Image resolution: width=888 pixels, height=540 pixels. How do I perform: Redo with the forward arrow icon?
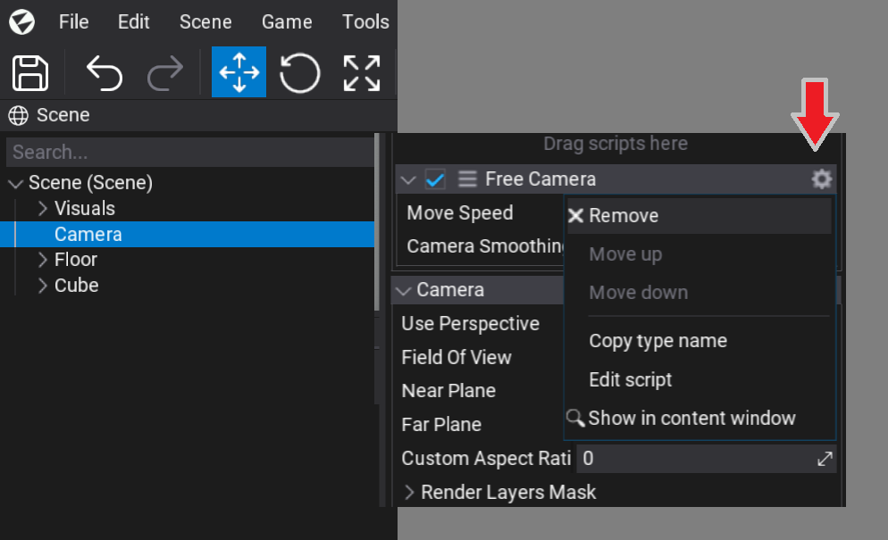pos(165,73)
